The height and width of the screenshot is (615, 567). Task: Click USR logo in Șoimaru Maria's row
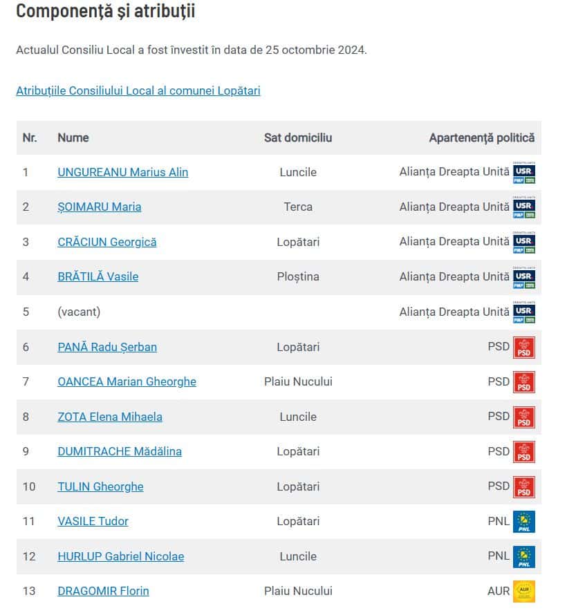(x=524, y=207)
